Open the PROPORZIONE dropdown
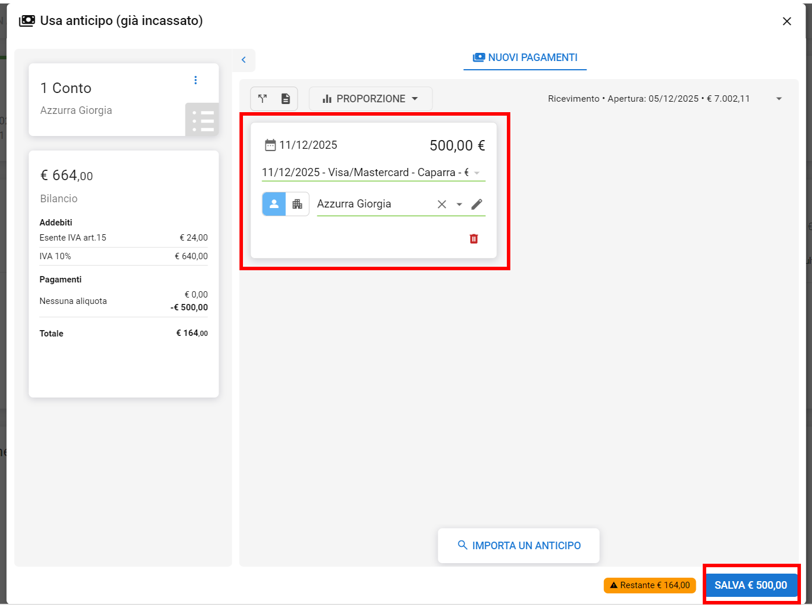 tap(370, 99)
